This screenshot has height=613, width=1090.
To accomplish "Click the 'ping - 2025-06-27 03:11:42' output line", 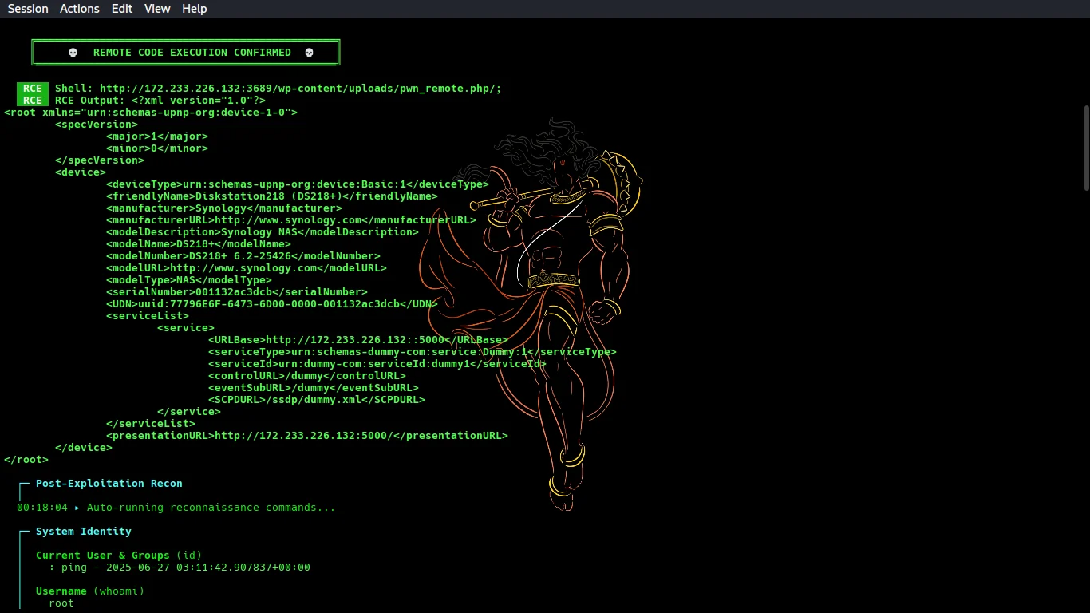I will [x=180, y=568].
